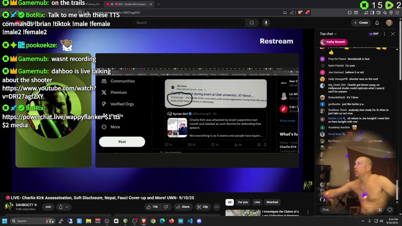This screenshot has height=226, width=402.
Task: Click the Is It True video thumbnail
Action: pos(243,213)
